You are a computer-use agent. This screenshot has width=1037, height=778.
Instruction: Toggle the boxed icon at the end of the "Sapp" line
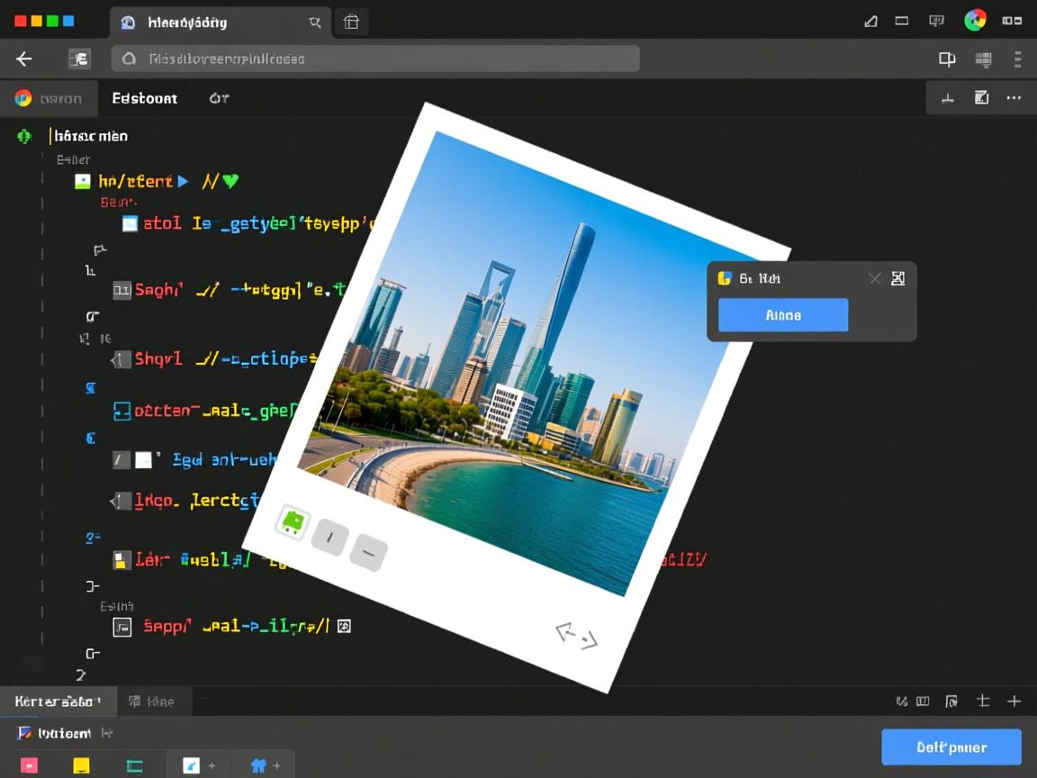coord(343,626)
